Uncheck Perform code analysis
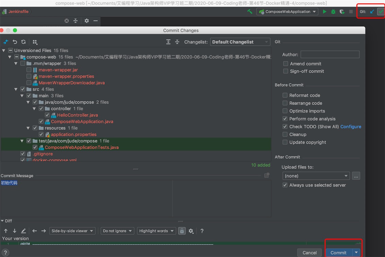This screenshot has width=385, height=257. click(285, 119)
